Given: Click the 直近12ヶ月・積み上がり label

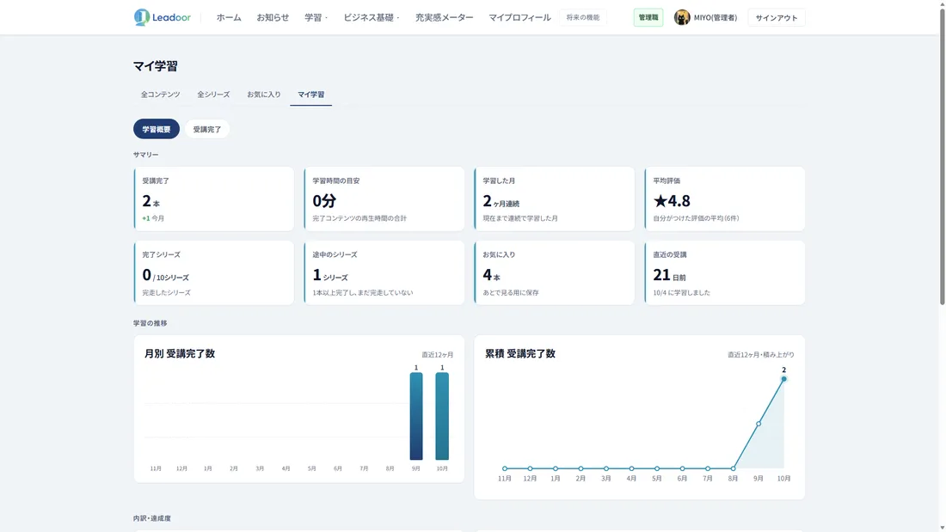Looking at the screenshot, I should click(x=761, y=355).
